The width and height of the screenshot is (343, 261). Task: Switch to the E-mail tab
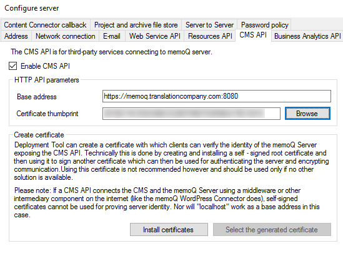click(112, 36)
